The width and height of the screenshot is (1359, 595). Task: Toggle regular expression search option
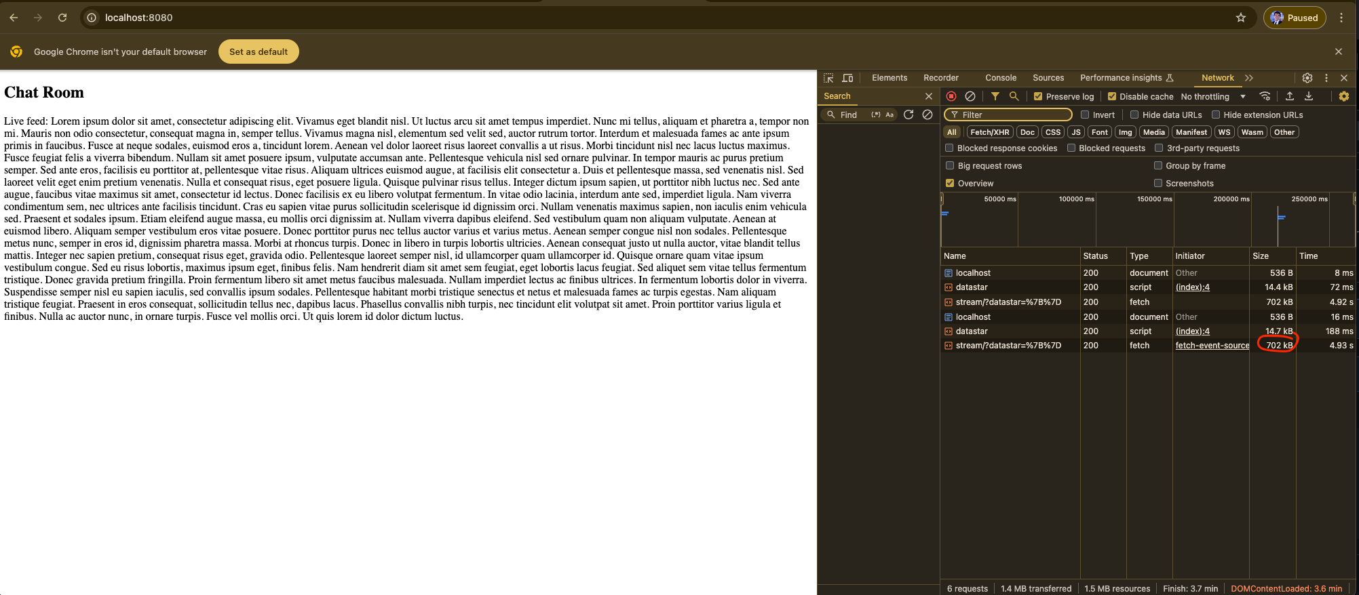pos(876,115)
